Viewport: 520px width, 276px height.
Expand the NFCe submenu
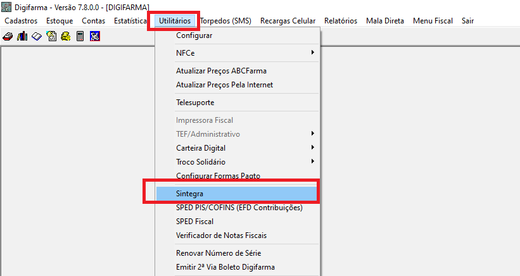[244, 53]
